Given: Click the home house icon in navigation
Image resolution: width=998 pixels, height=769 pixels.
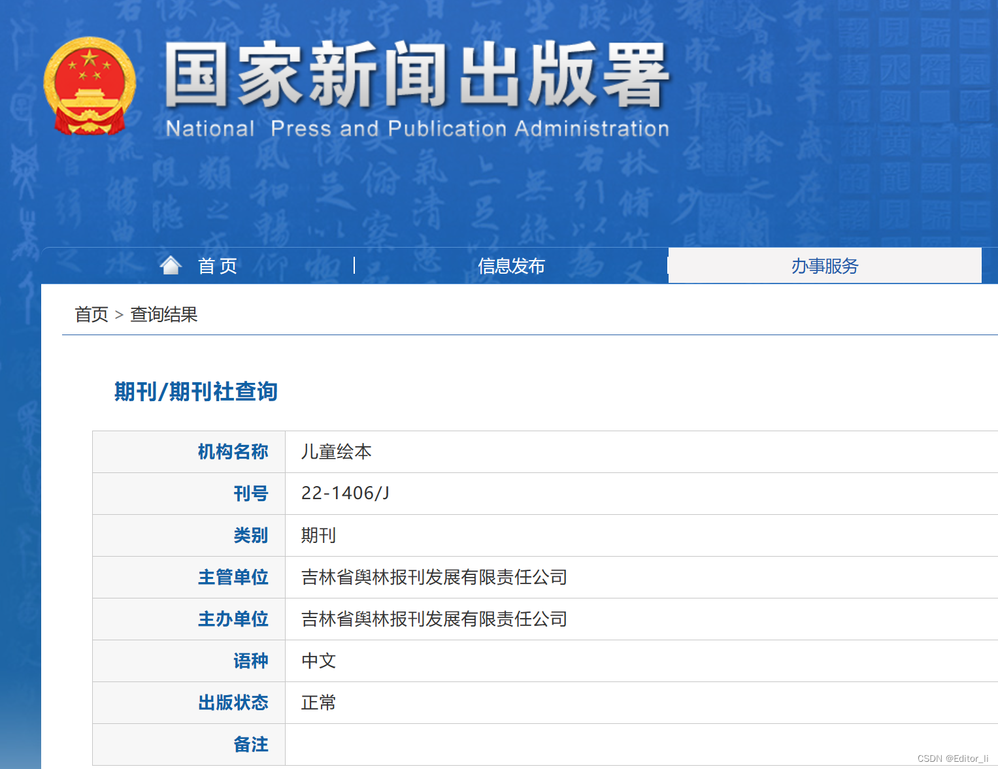Looking at the screenshot, I should click(x=171, y=265).
